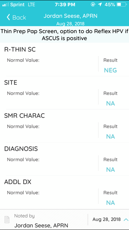
Task: Select the NA result for ADDL DX
Action: 110,203
